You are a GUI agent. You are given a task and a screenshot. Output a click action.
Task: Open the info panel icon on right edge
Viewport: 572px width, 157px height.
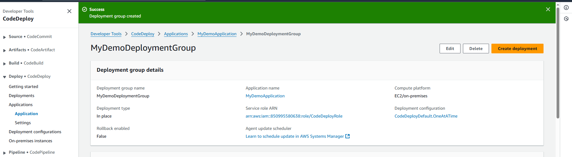pos(566,8)
